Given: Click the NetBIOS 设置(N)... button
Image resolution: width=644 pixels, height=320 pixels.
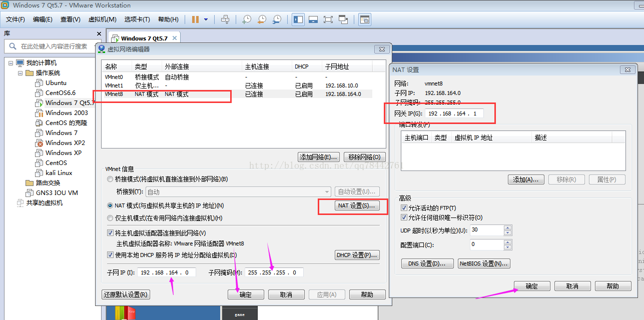Looking at the screenshot, I should pos(484,263).
